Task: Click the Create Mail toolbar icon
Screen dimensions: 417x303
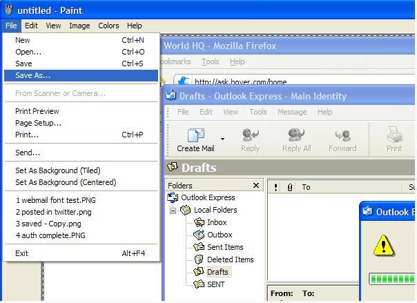Action: (196, 135)
